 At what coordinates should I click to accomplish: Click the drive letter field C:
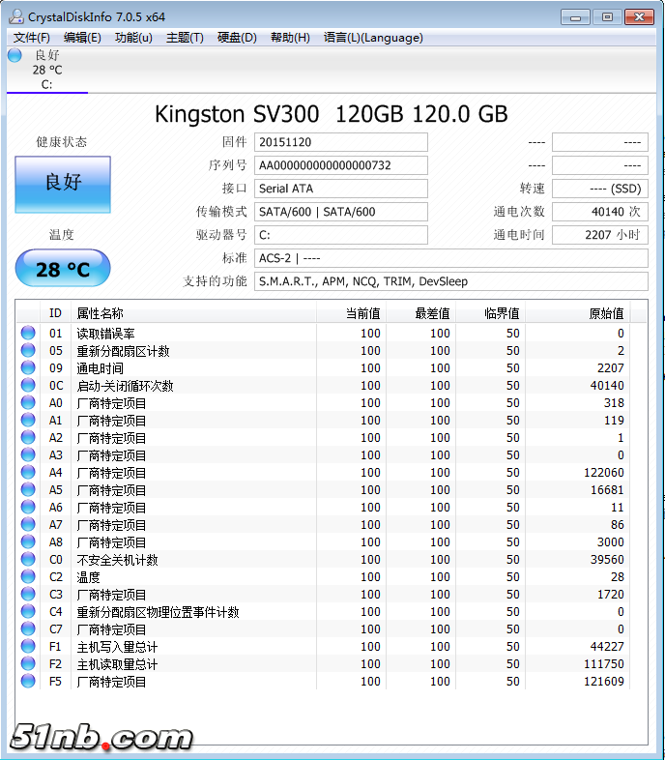pos(341,235)
